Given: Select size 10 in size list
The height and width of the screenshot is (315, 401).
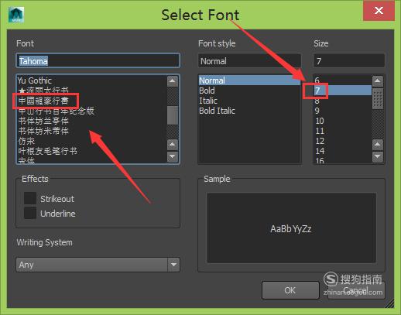Looking at the screenshot, I should (342, 121).
